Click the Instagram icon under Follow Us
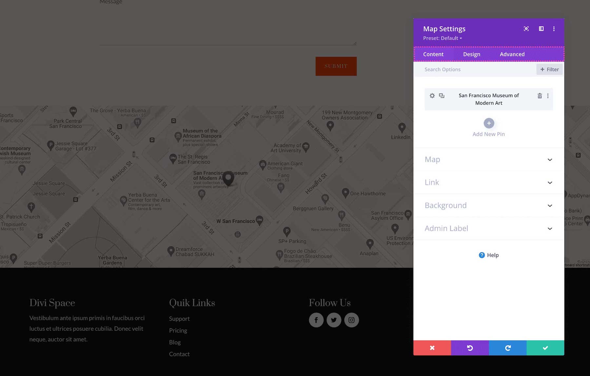 pyautogui.click(x=351, y=320)
